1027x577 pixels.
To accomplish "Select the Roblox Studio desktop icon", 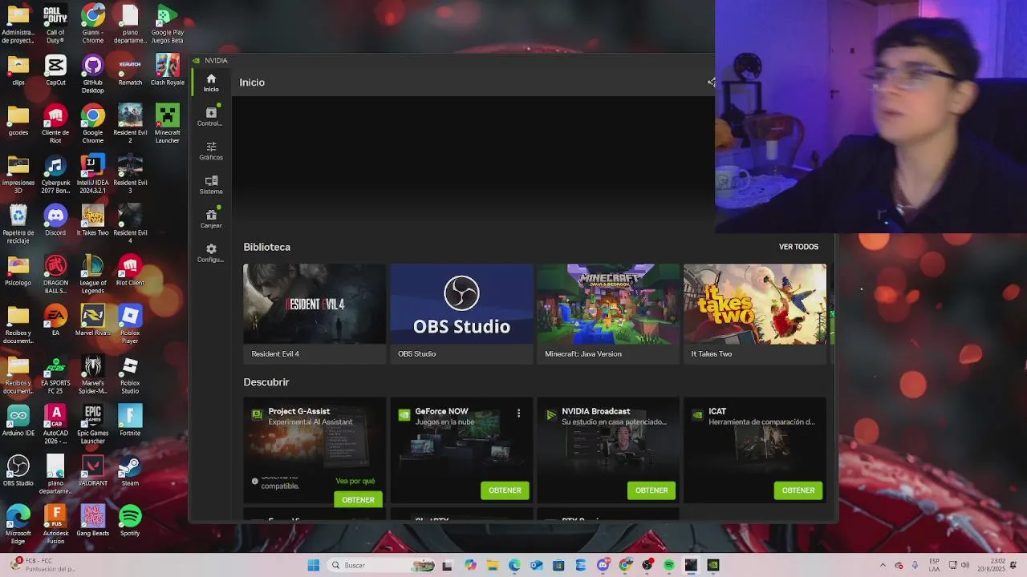I will point(130,375).
